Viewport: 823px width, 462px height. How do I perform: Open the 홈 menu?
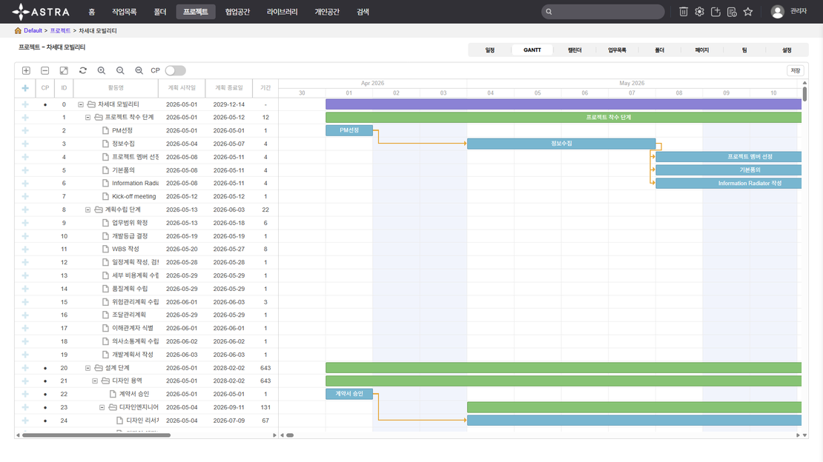pyautogui.click(x=92, y=12)
